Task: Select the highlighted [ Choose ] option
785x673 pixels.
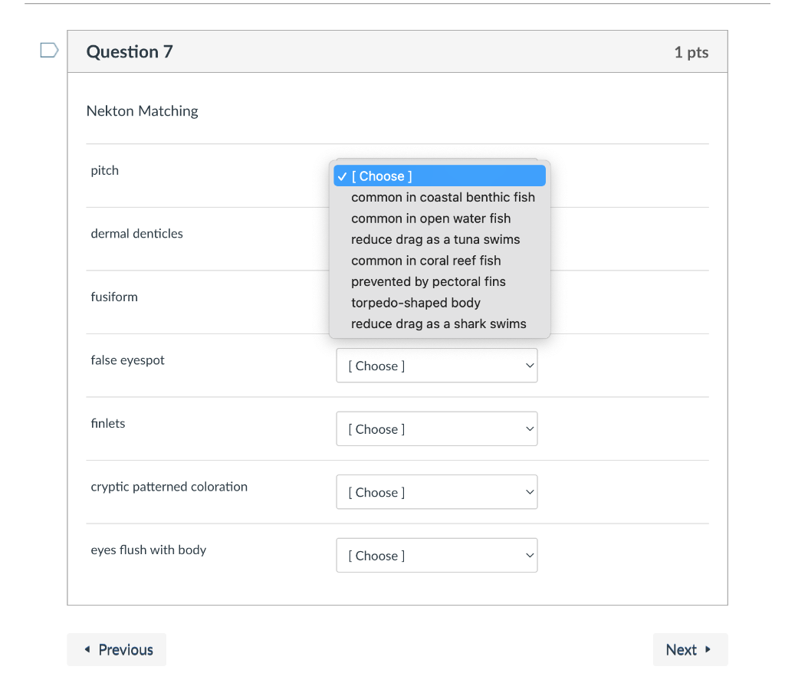Action: 439,176
